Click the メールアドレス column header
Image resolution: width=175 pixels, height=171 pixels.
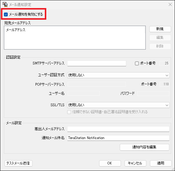click(x=16, y=30)
